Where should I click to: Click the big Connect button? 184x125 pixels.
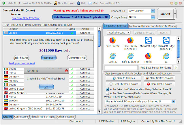click(165, 14)
